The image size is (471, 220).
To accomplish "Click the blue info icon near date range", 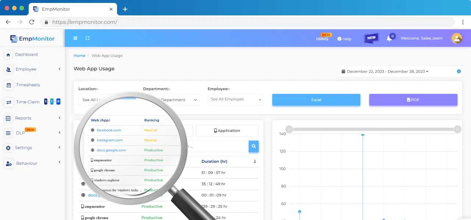I will coord(459,71).
